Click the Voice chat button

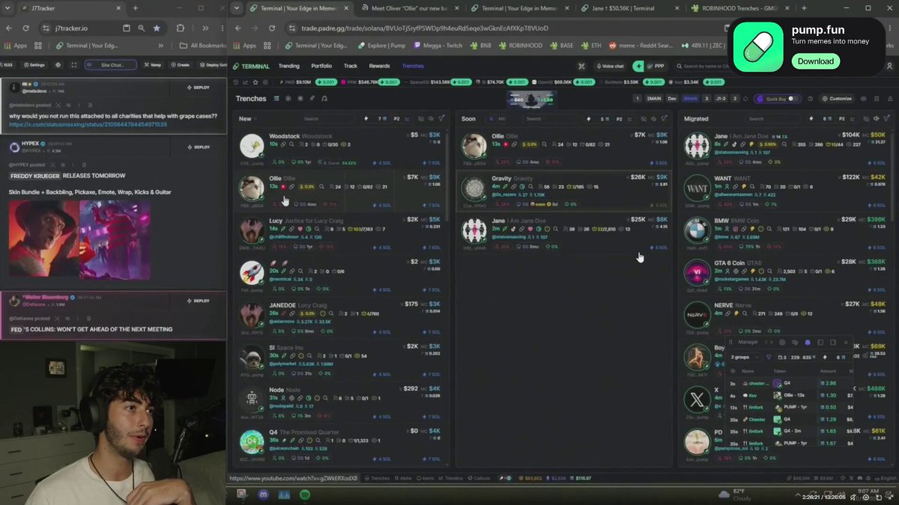click(x=609, y=66)
